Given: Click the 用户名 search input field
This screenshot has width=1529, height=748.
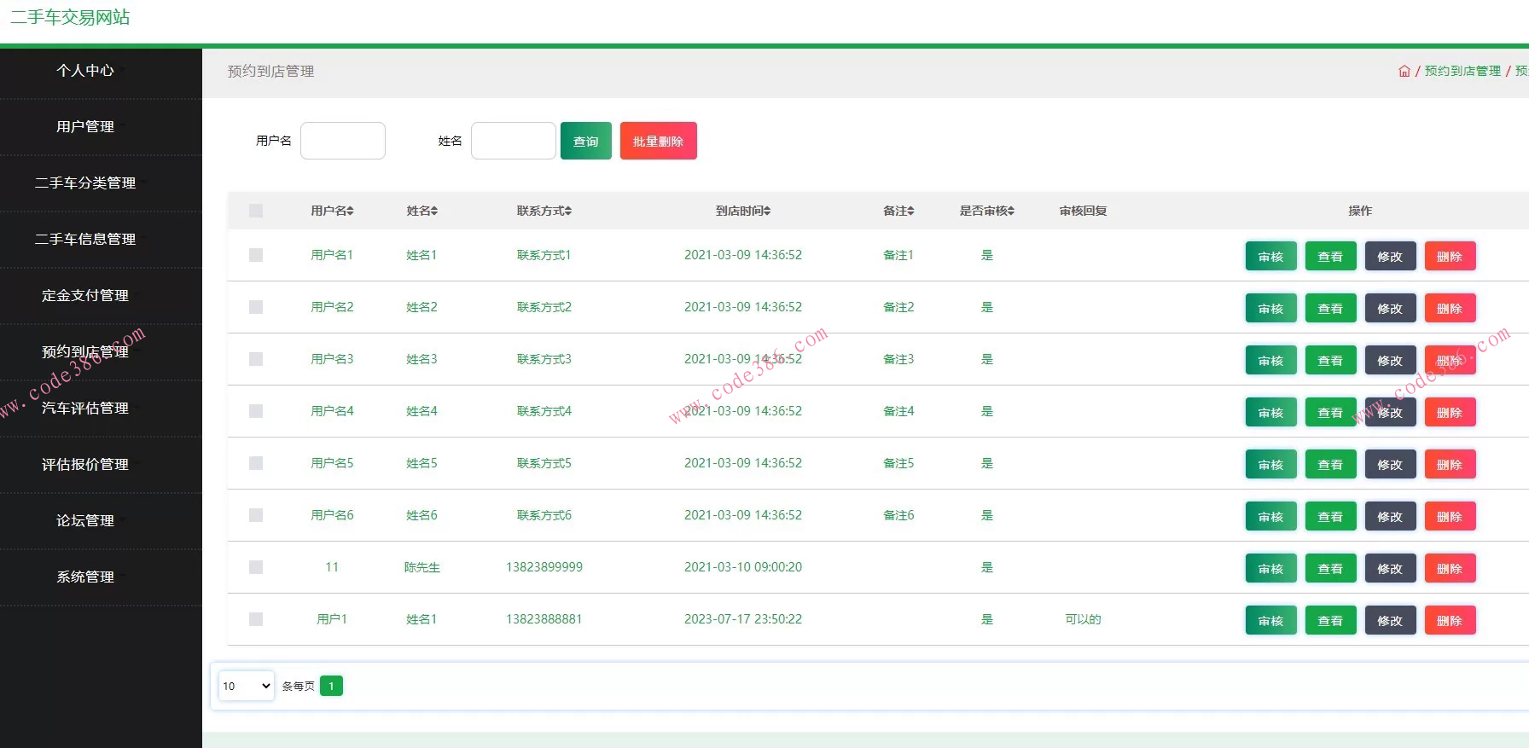Looking at the screenshot, I should (x=343, y=141).
